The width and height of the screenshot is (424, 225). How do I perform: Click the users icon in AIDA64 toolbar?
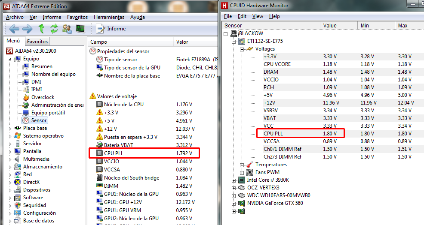(67, 29)
